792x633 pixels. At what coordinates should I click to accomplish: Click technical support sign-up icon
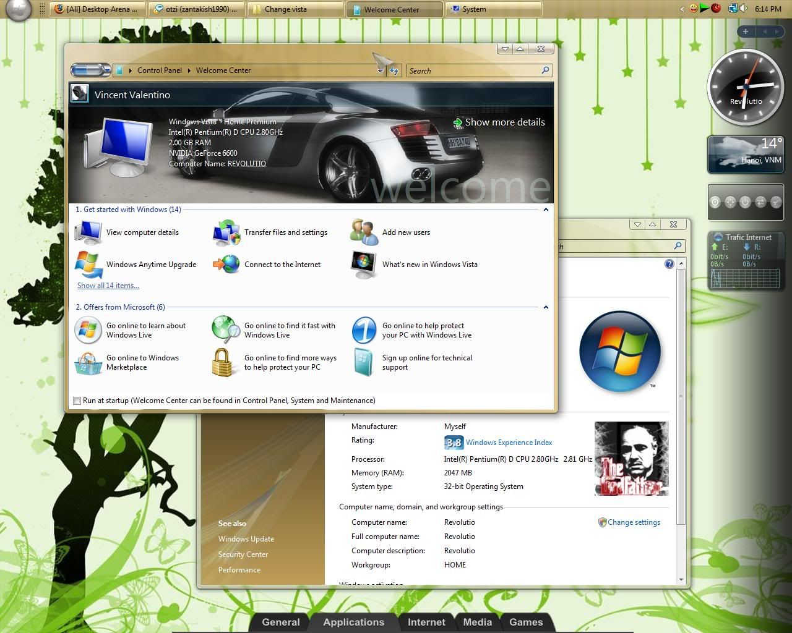(364, 362)
